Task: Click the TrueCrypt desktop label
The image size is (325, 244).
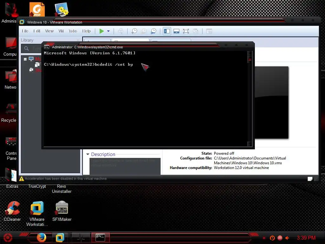Action: point(37,186)
